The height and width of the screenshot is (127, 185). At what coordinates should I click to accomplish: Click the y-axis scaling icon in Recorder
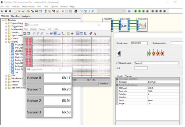(63, 34)
